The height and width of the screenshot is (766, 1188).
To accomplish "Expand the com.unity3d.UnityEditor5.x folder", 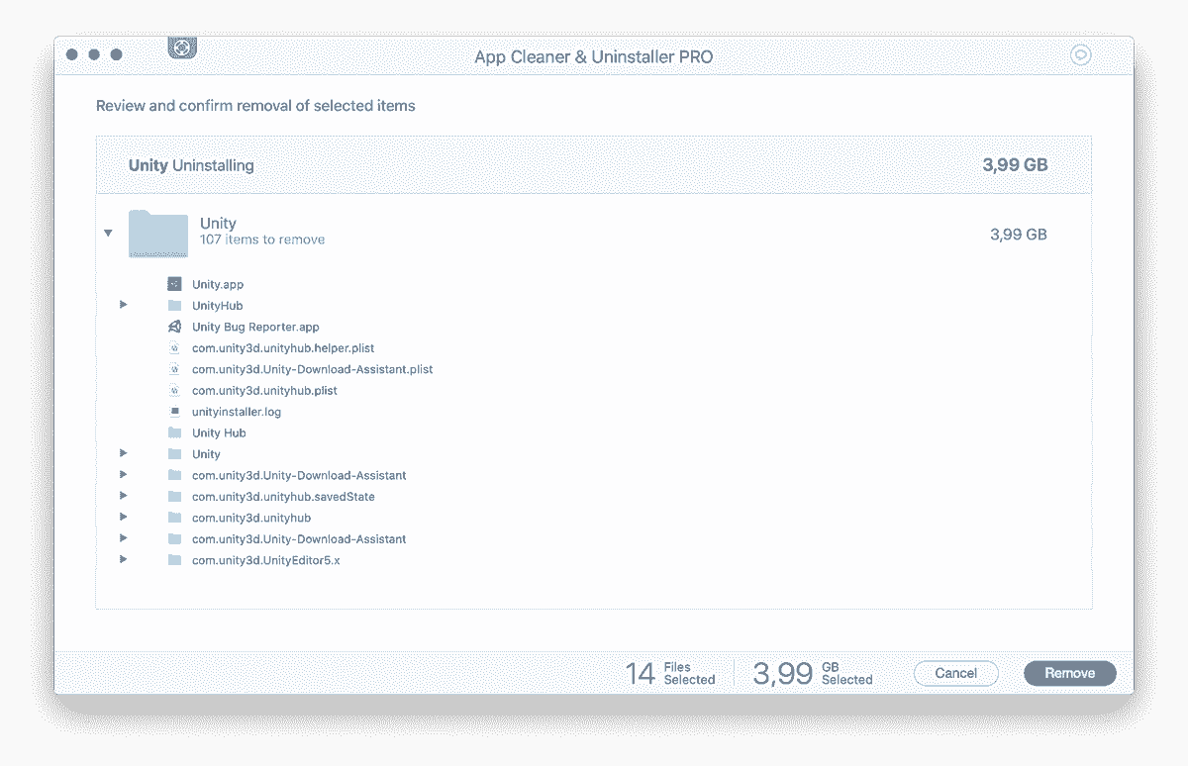I will pos(123,559).
